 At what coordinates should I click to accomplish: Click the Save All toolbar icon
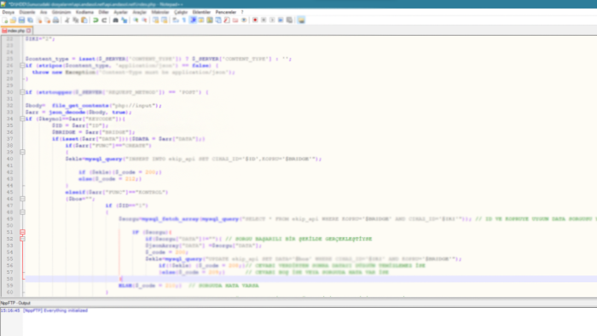tap(30, 20)
